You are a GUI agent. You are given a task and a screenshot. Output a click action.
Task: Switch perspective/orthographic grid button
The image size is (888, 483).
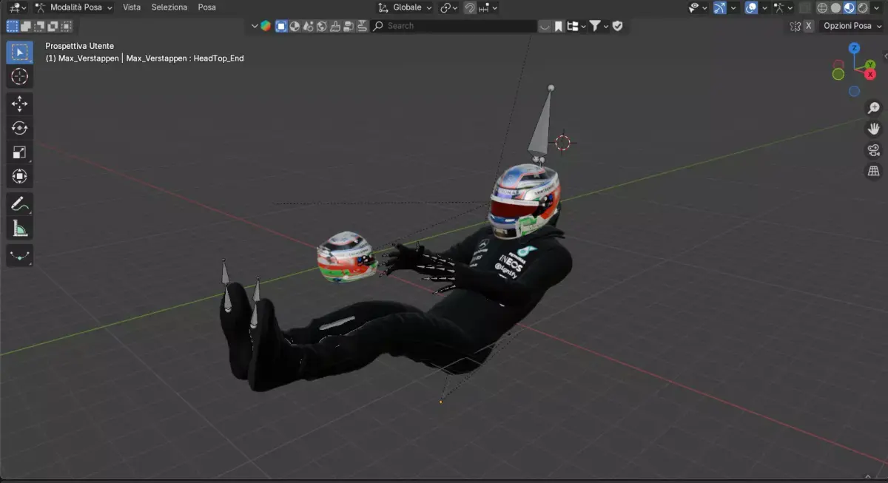(873, 172)
